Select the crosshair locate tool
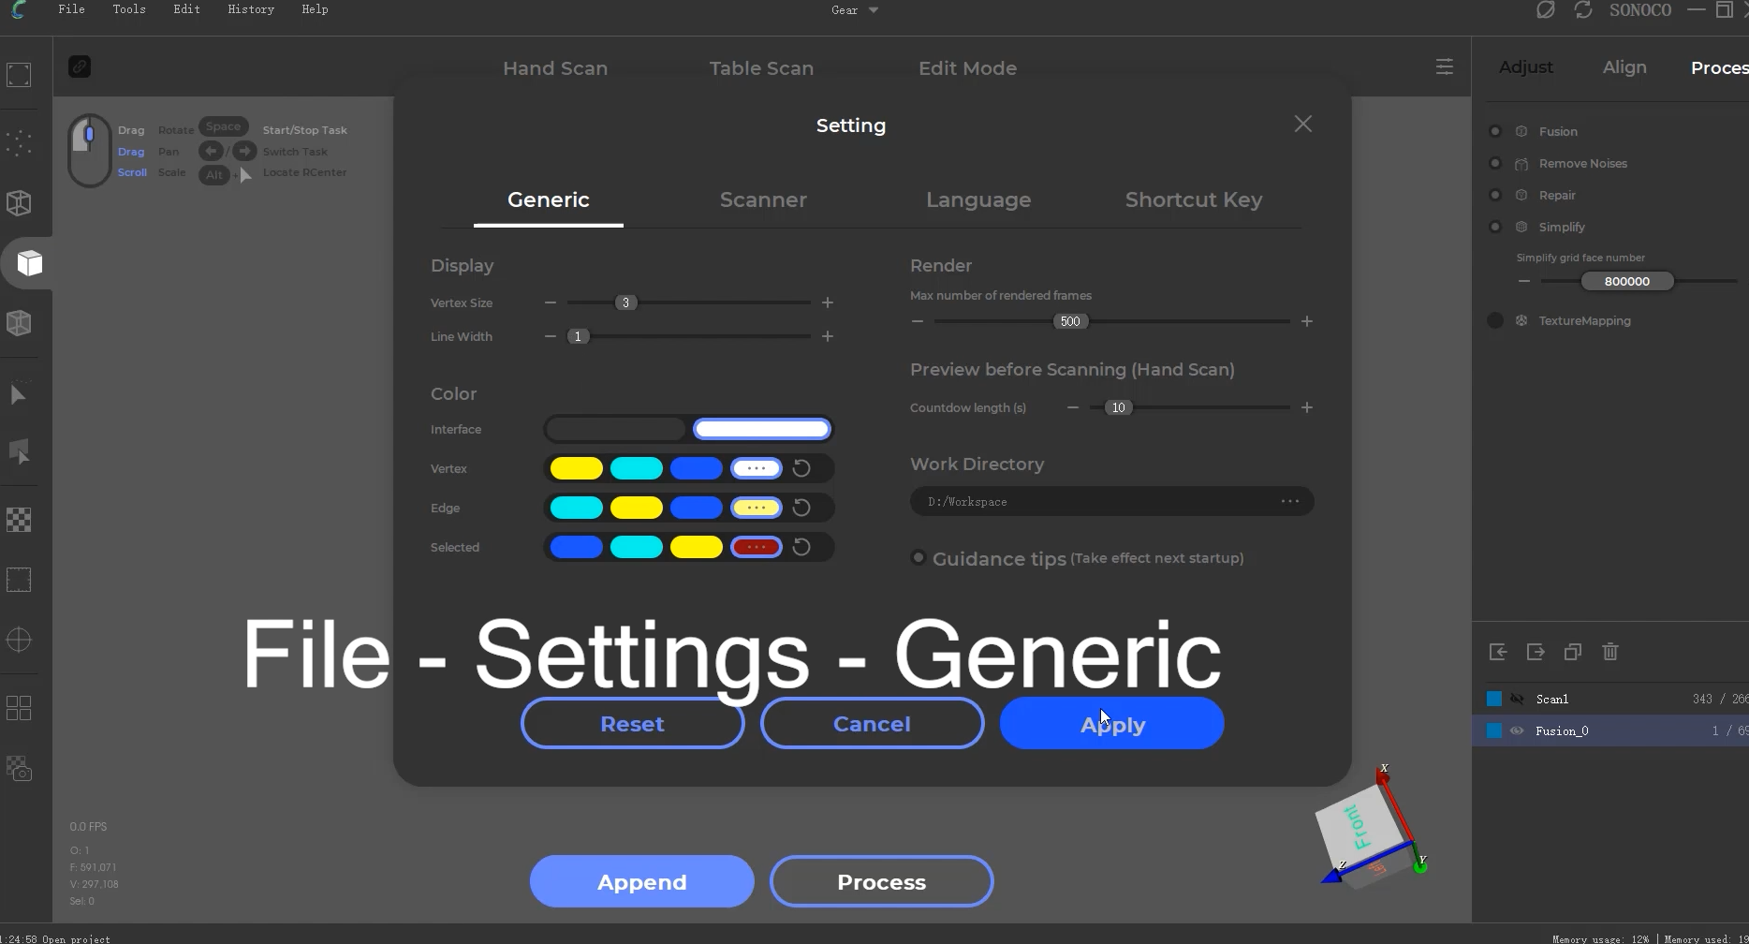Viewport: 1749px width, 944px height. point(19,639)
